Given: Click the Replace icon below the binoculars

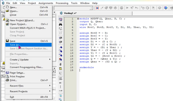Looking at the screenshot, I should [x=60, y=29].
